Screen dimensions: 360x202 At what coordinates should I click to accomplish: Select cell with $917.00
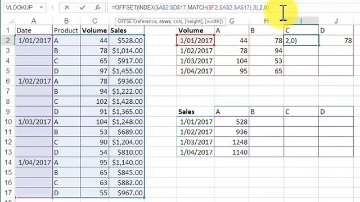[x=127, y=61]
